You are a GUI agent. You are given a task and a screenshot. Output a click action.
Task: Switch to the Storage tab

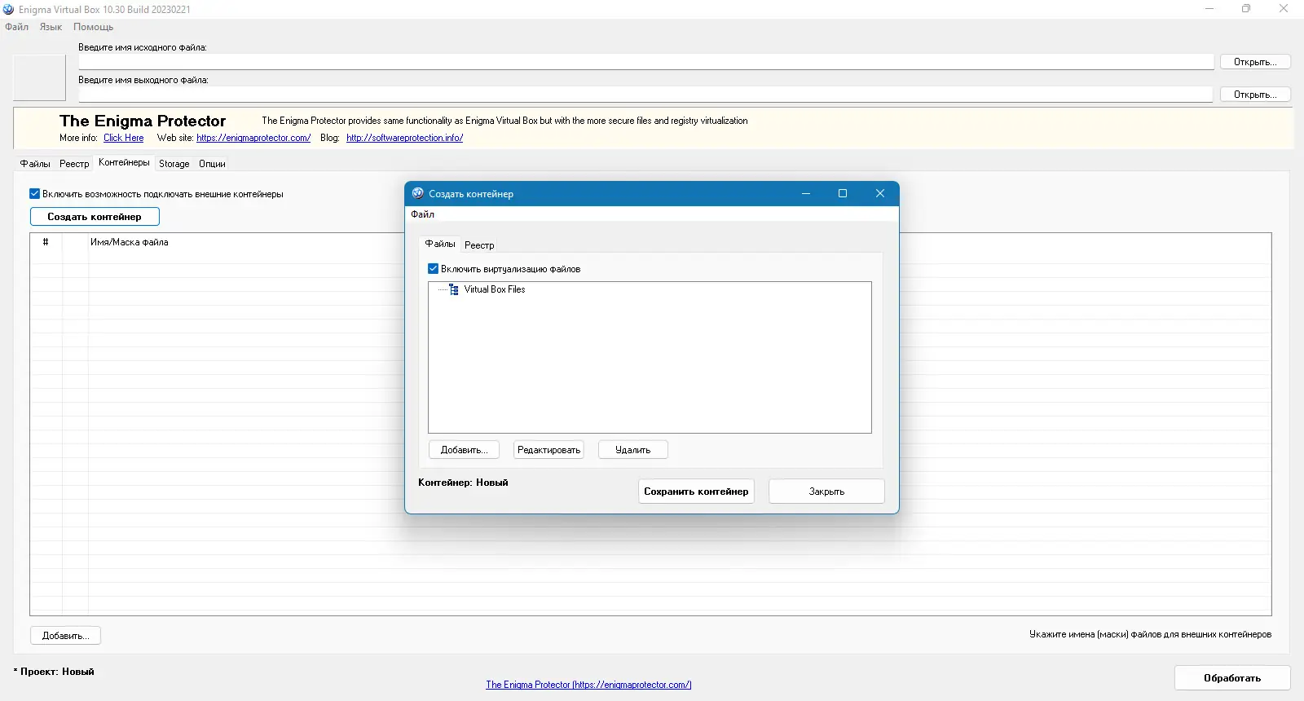click(x=174, y=164)
